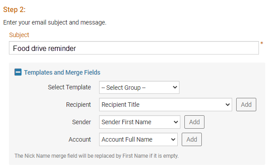Click into the Subject input field
This screenshot has height=168, width=271.
coord(134,48)
